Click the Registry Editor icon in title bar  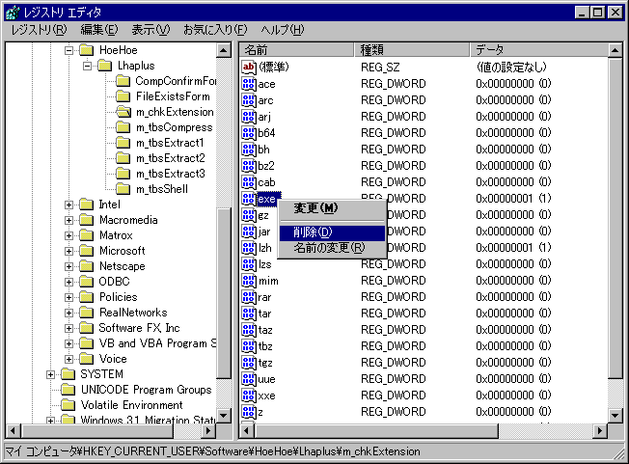pos(11,11)
